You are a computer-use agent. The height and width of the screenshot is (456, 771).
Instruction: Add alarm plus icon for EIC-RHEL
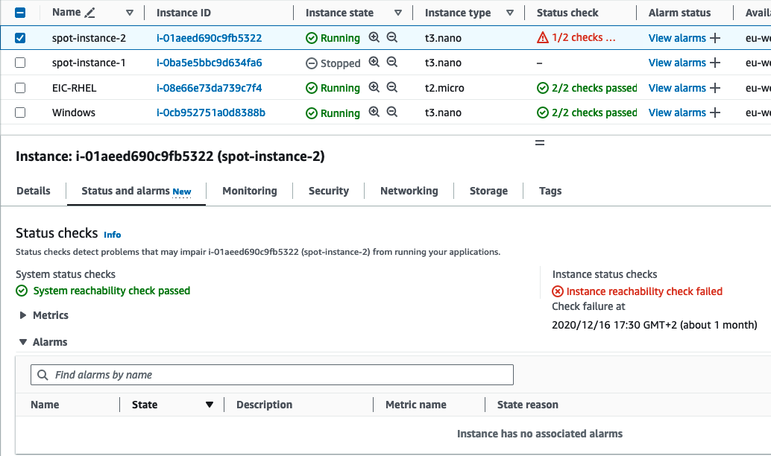tap(715, 88)
